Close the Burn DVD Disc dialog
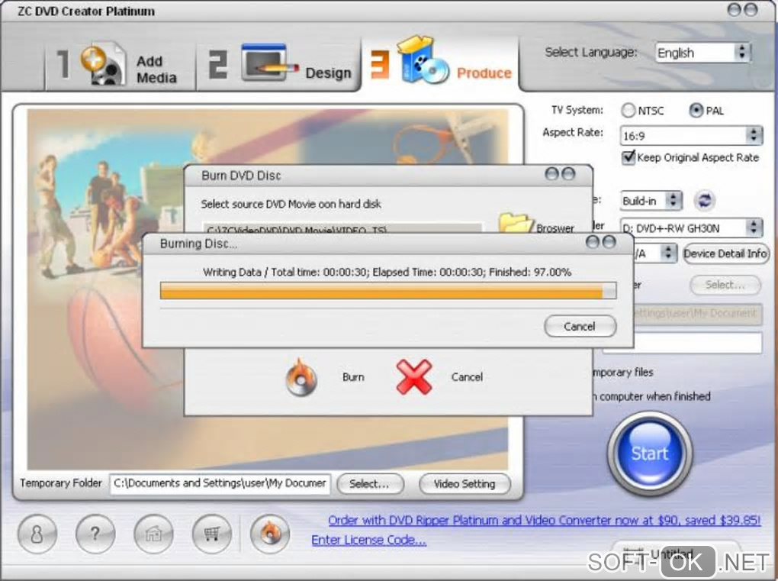 (x=568, y=174)
